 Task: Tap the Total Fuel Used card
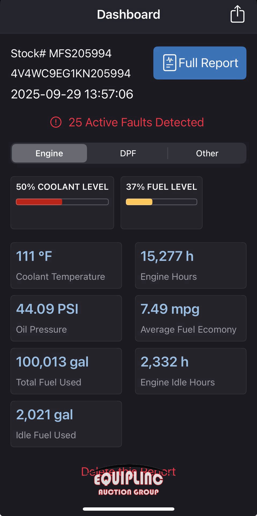coord(66,371)
